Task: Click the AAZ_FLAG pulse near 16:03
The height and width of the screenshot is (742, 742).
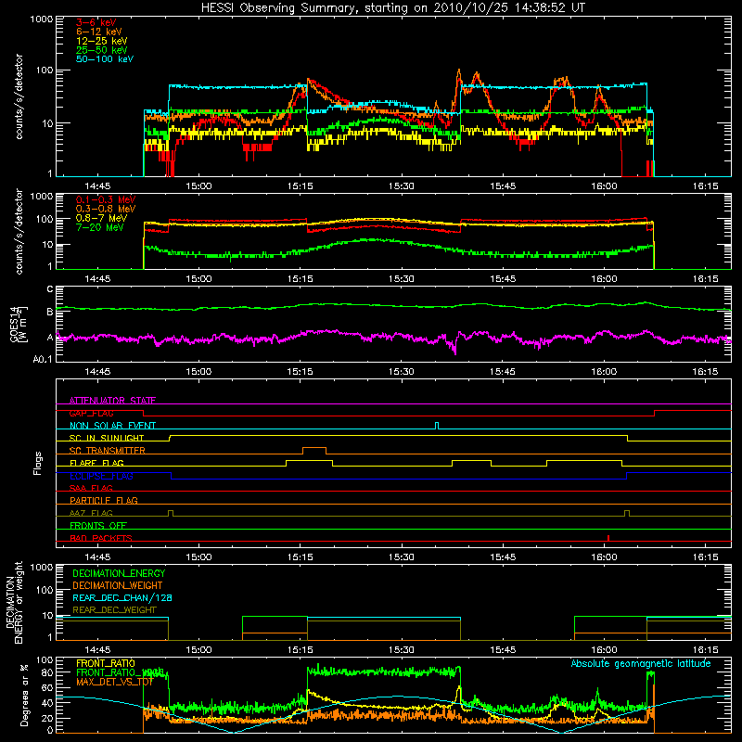Action: click(x=627, y=513)
